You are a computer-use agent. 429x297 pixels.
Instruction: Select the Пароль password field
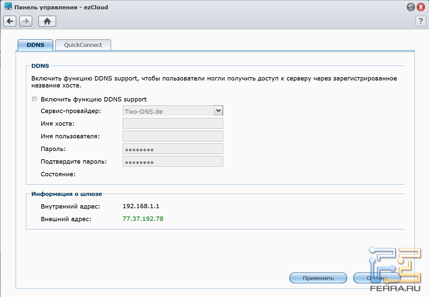pyautogui.click(x=173, y=149)
